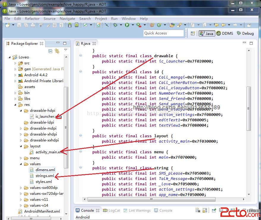Open the Navigate menu
261x220 pixels.
(67, 18)
